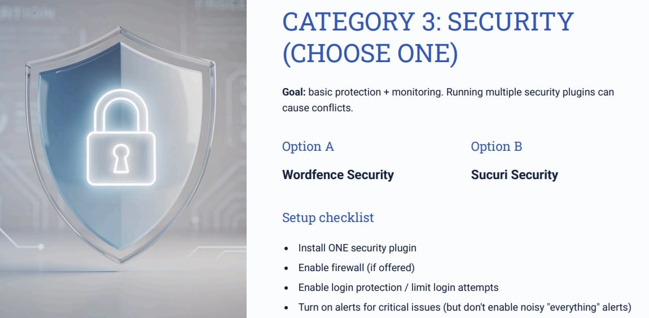Click the Option A heading
This screenshot has height=318, width=649.
[308, 147]
